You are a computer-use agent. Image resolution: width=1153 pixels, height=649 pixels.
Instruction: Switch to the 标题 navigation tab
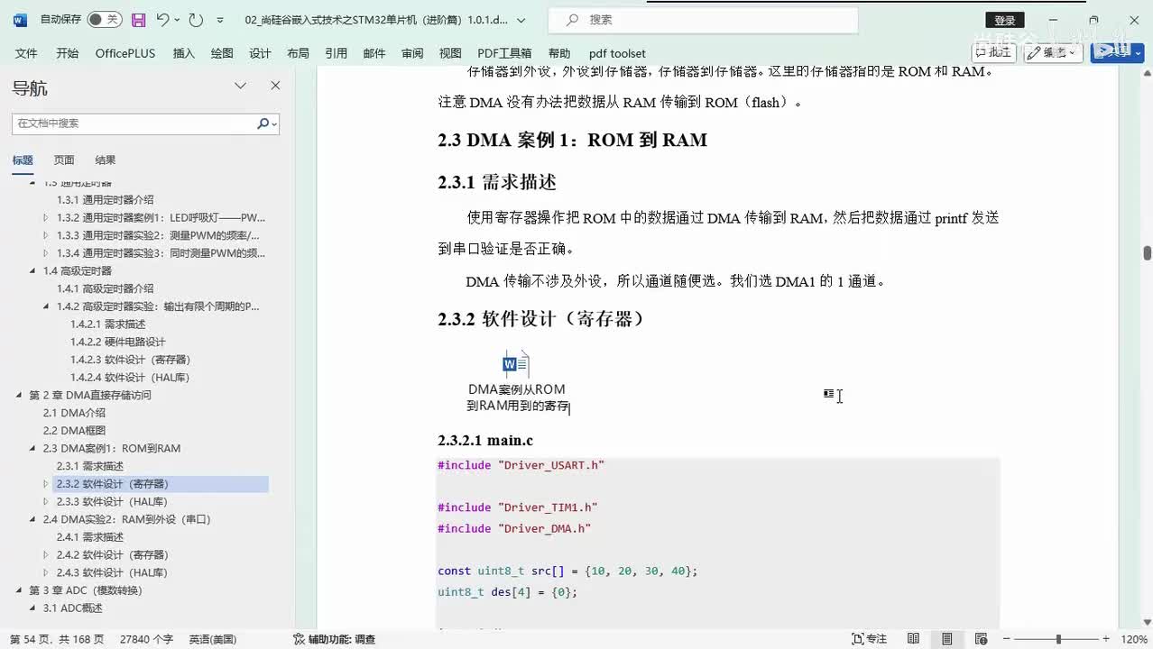23,160
